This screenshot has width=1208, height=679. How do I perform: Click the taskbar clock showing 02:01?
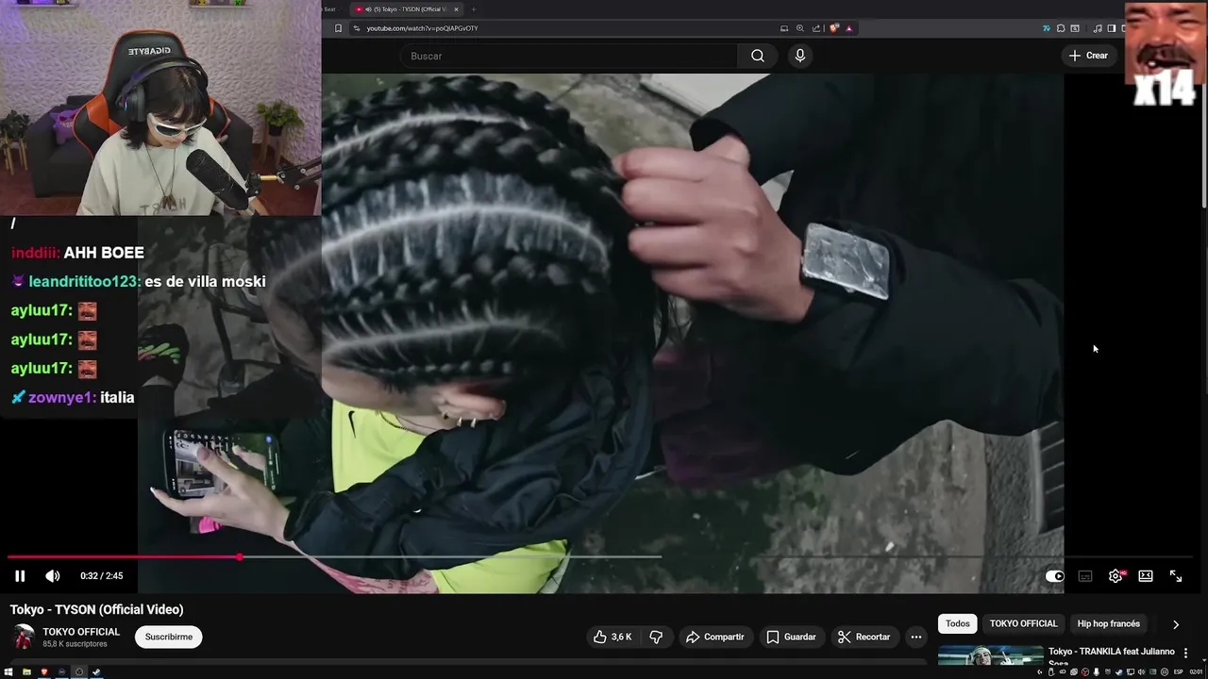click(x=1197, y=672)
